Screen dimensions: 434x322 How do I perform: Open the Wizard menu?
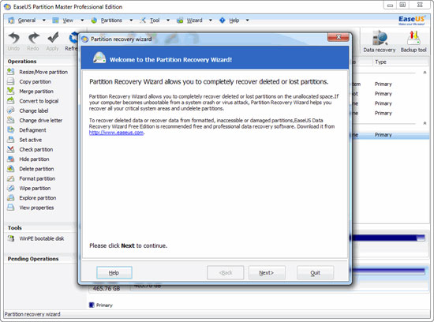pos(190,21)
